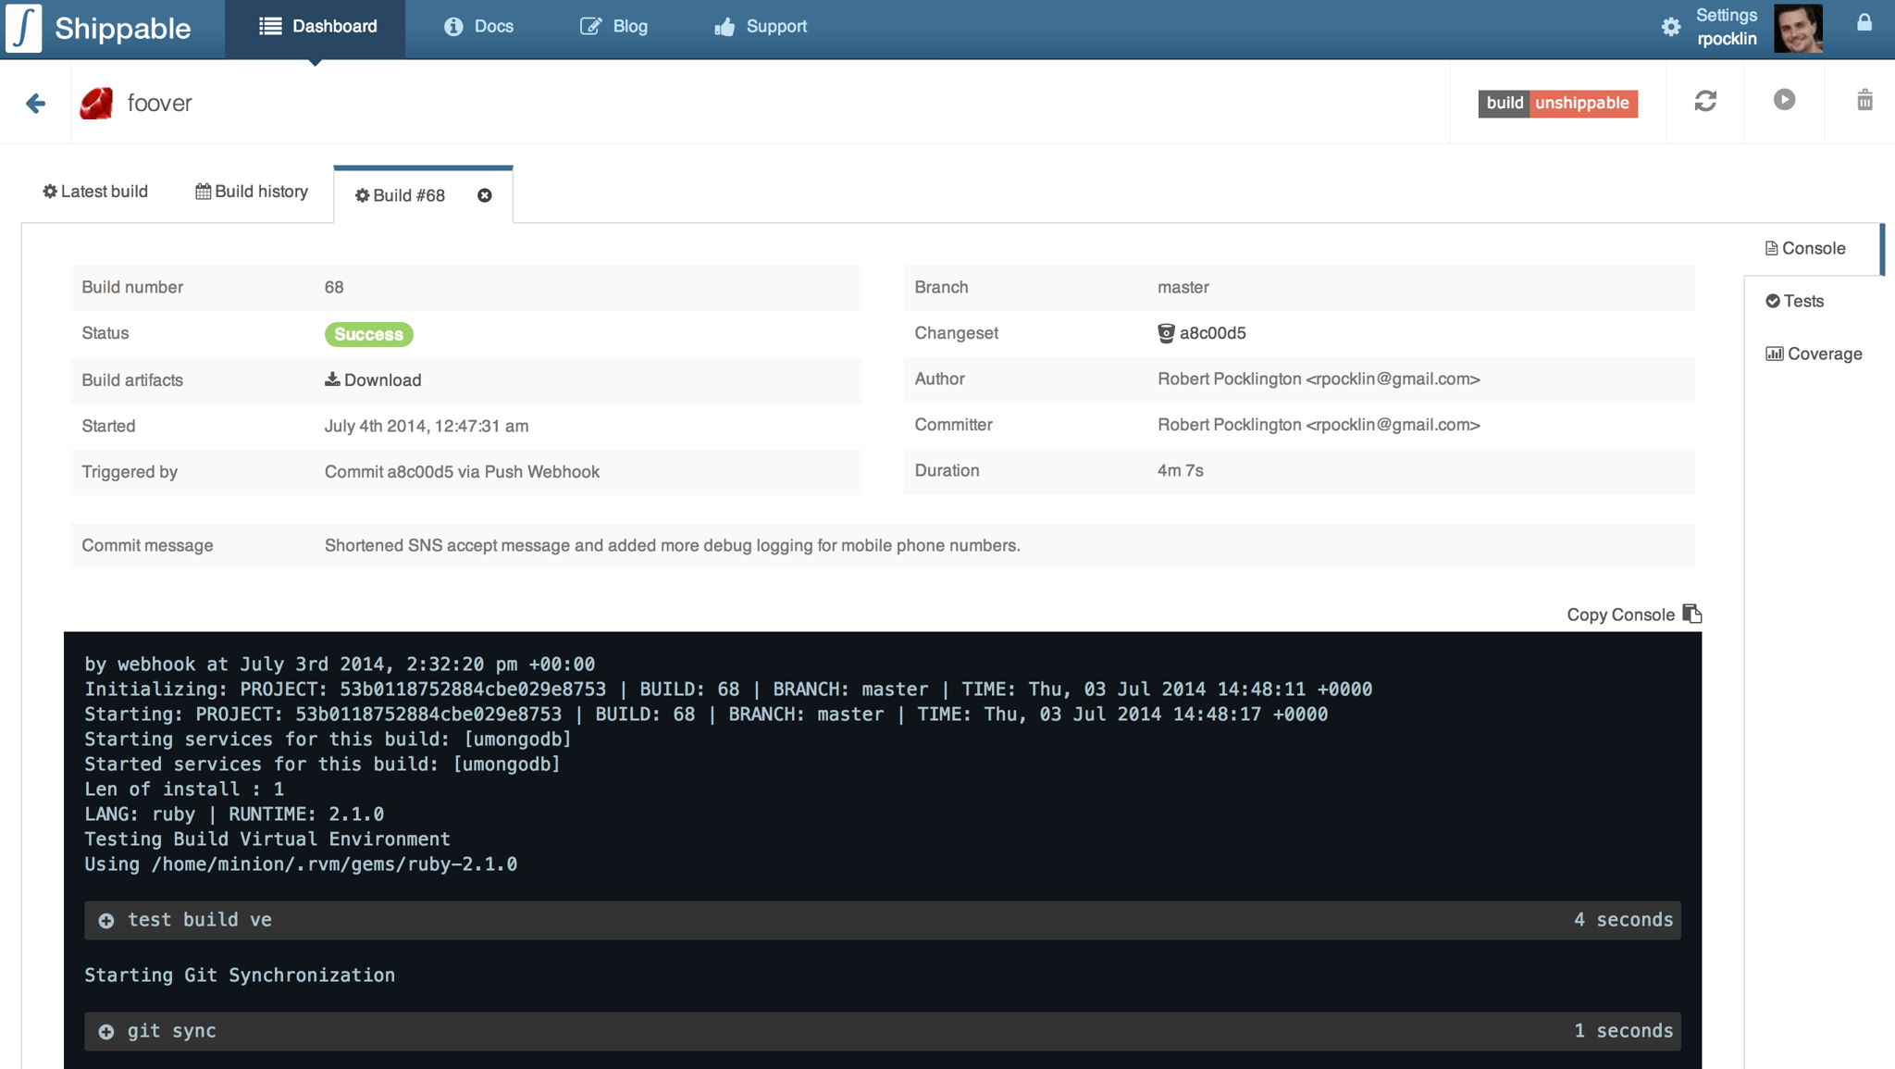Click the lock icon in top bar
This screenshot has width=1895, height=1069.
tap(1864, 23)
